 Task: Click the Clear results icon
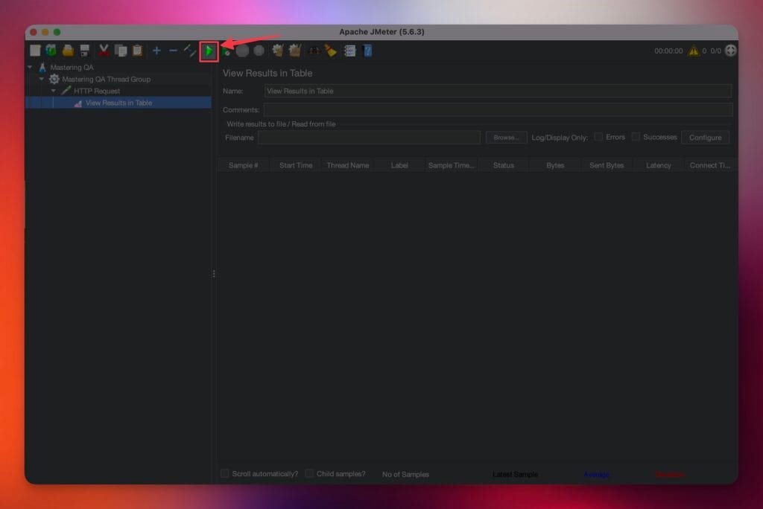click(278, 51)
